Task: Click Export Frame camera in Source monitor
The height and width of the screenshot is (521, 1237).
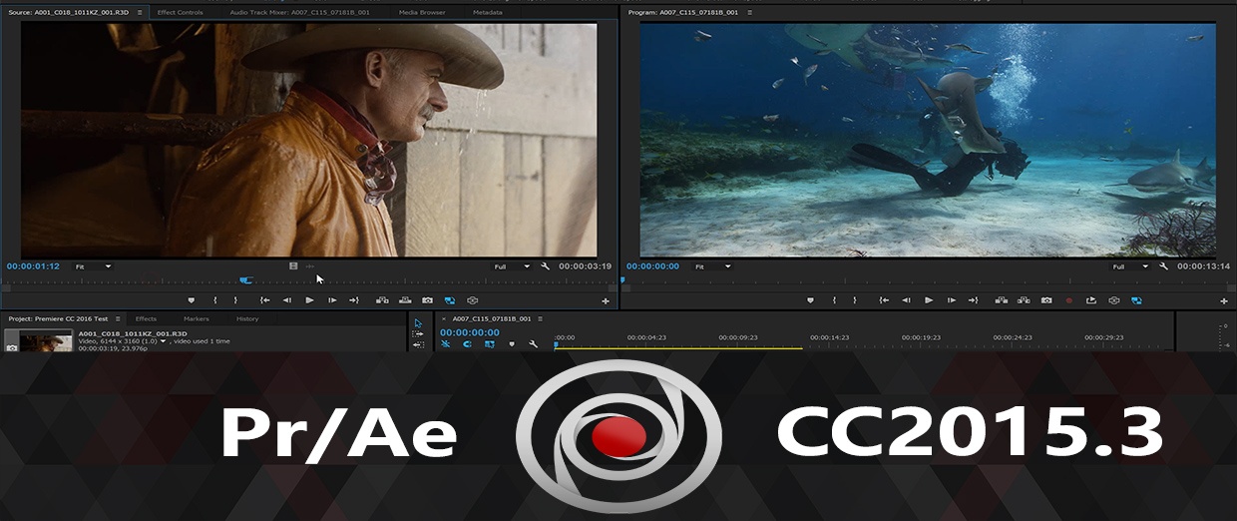Action: point(427,300)
